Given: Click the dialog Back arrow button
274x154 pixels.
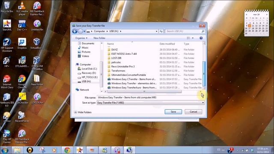Looking at the screenshot, I should (x=75, y=31).
